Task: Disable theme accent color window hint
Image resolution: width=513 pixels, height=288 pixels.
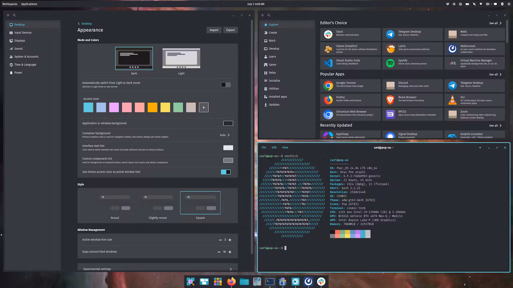Action: click(226, 172)
